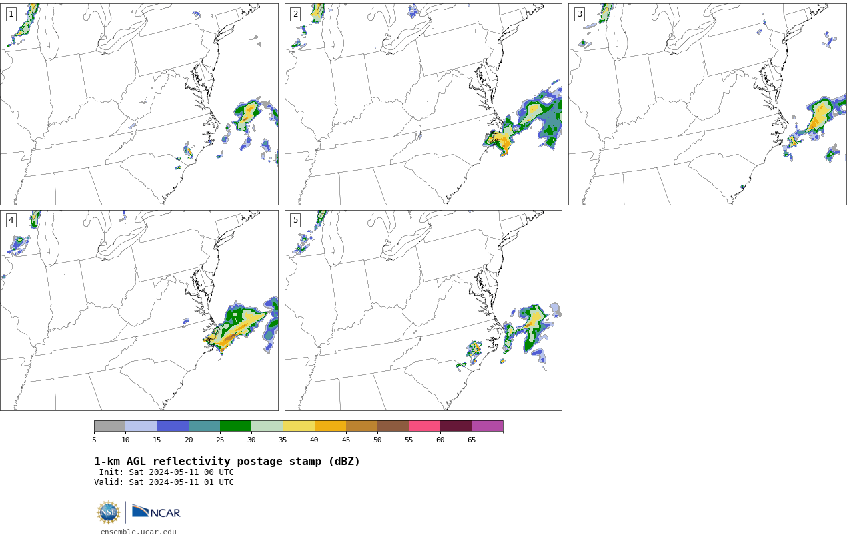Click the NCAR logo
The width and height of the screenshot is (853, 539).
(156, 512)
